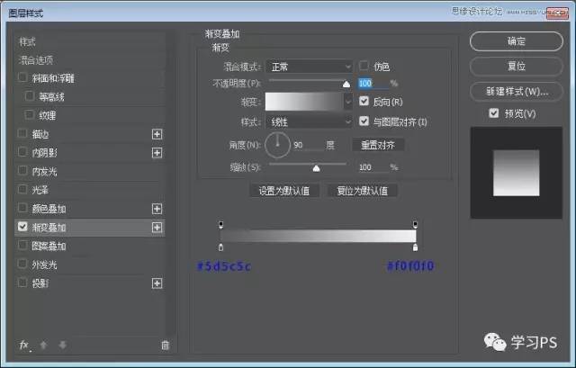The width and height of the screenshot is (576, 368).
Task: Click the trash icon to delete effect
Action: pyautogui.click(x=164, y=345)
